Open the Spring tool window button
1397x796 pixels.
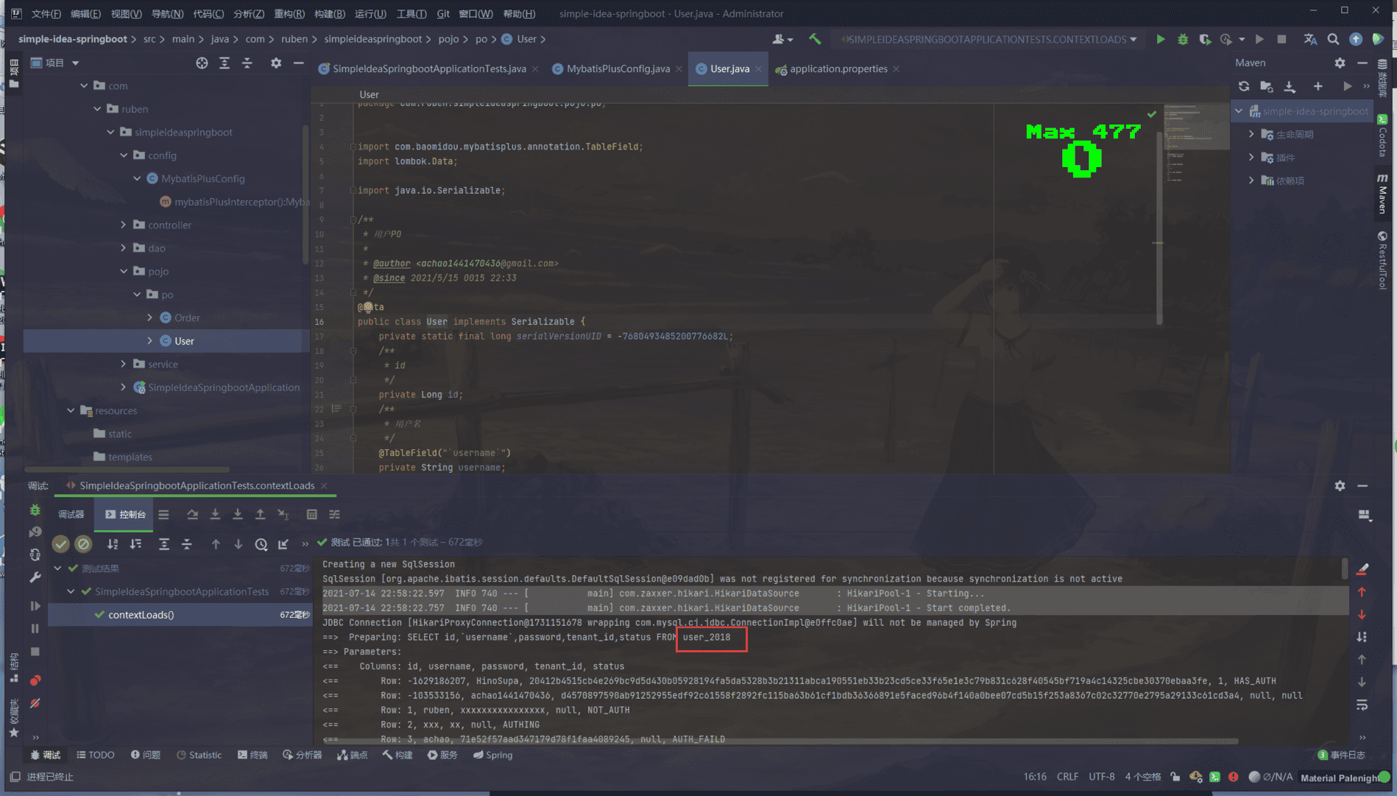point(492,755)
